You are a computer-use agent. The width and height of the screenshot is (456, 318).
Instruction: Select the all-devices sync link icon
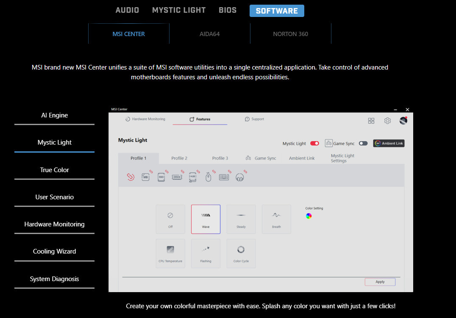(x=131, y=177)
